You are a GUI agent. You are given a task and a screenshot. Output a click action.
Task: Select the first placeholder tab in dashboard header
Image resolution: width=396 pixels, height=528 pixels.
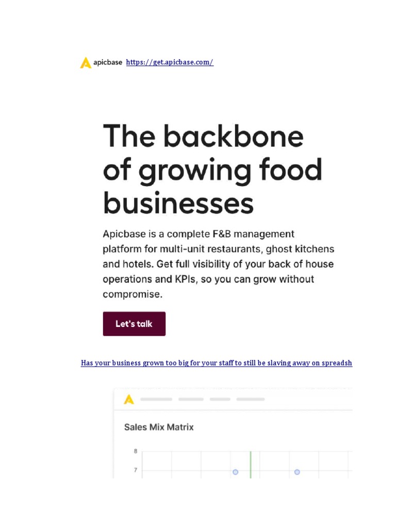pyautogui.click(x=156, y=399)
